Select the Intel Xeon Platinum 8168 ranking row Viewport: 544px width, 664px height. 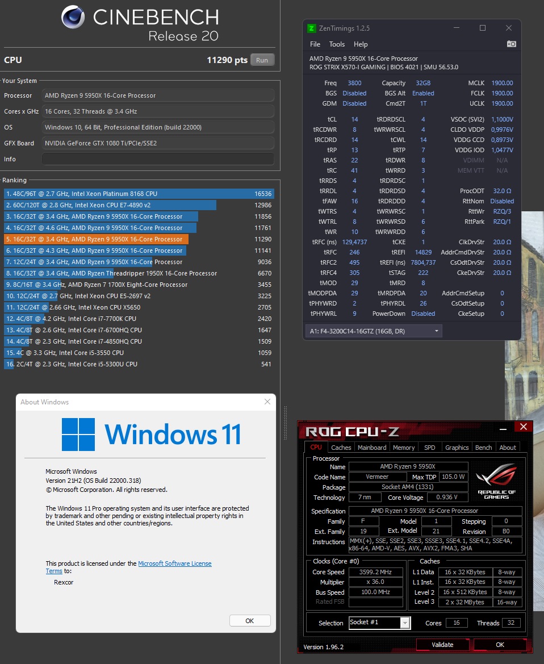[x=139, y=194]
